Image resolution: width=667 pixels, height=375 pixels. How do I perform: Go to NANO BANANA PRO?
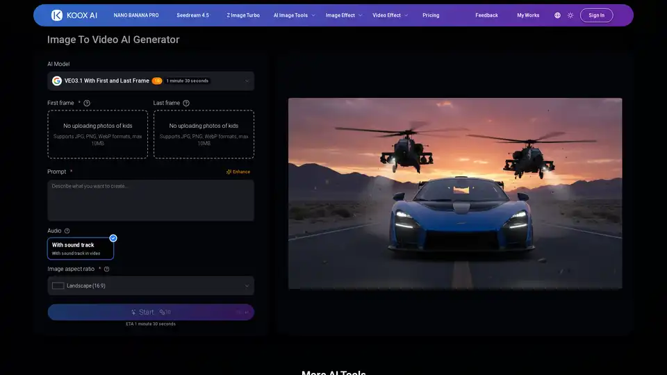136,15
